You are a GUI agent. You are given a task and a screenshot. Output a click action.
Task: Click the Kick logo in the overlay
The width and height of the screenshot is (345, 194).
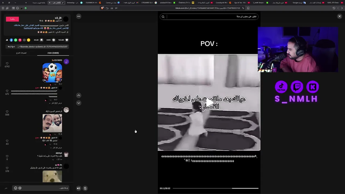click(x=313, y=87)
